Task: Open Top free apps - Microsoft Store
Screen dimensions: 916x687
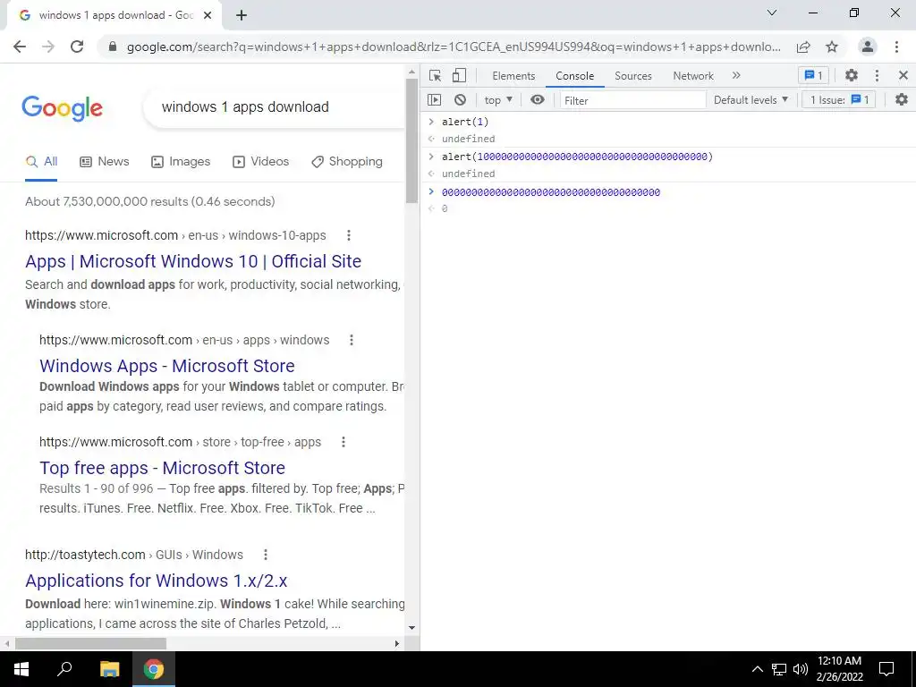Action: 163,468
